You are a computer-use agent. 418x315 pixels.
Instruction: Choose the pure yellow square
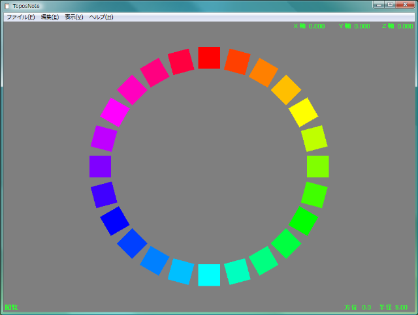303,112
